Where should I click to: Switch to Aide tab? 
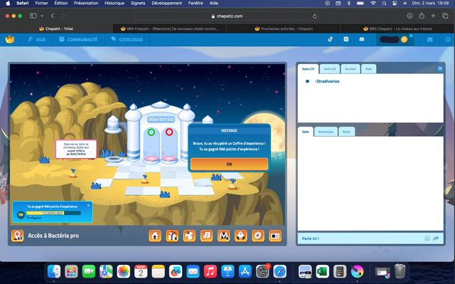coord(368,69)
